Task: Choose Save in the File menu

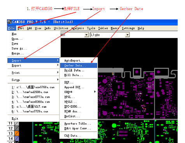Action: 34,44
